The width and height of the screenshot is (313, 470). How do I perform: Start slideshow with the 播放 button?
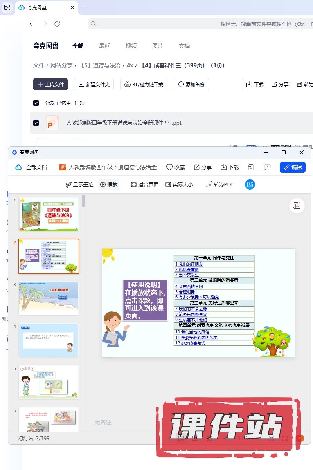coord(109,184)
